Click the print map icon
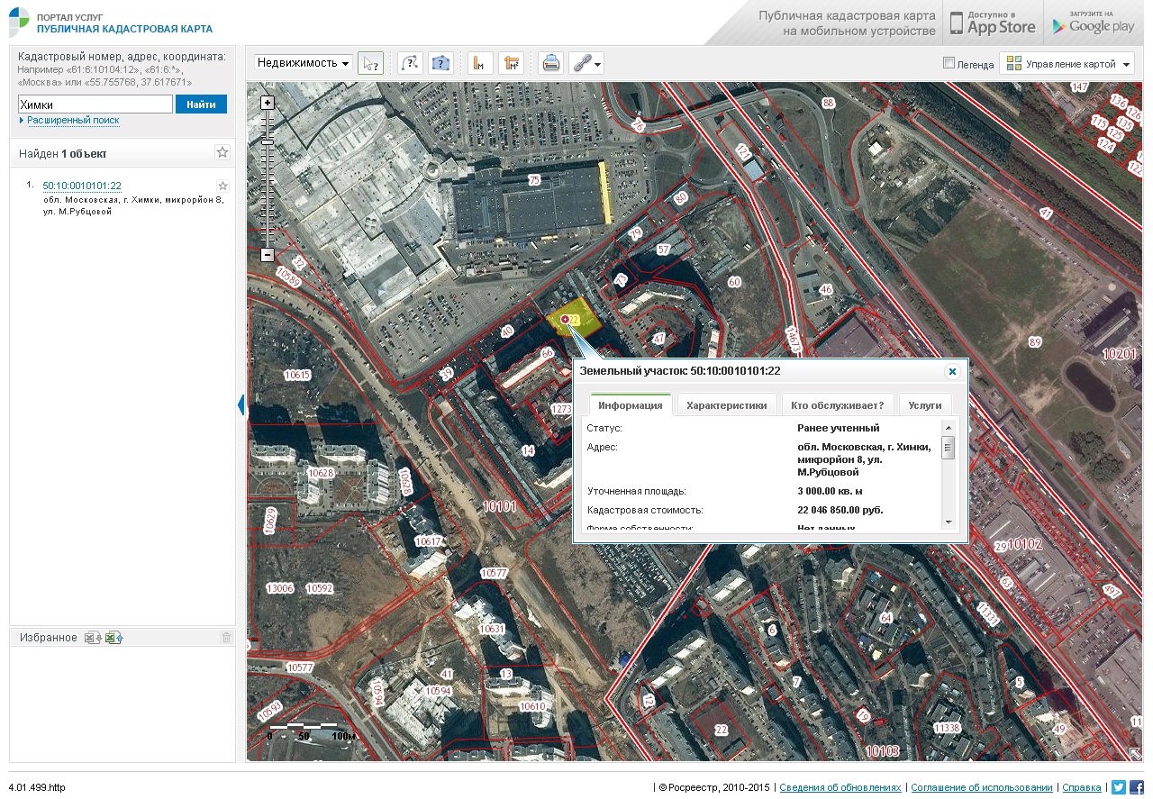The width and height of the screenshot is (1153, 799). click(550, 63)
